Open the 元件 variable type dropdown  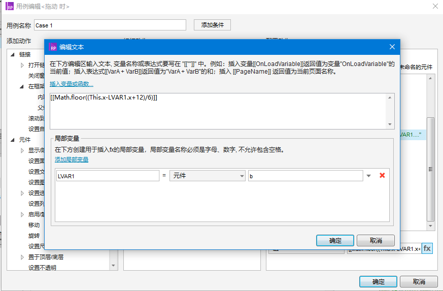click(208, 176)
